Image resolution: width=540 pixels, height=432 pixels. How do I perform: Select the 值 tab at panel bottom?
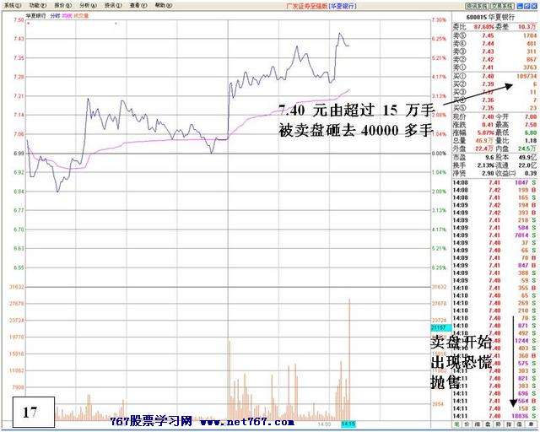click(520, 424)
